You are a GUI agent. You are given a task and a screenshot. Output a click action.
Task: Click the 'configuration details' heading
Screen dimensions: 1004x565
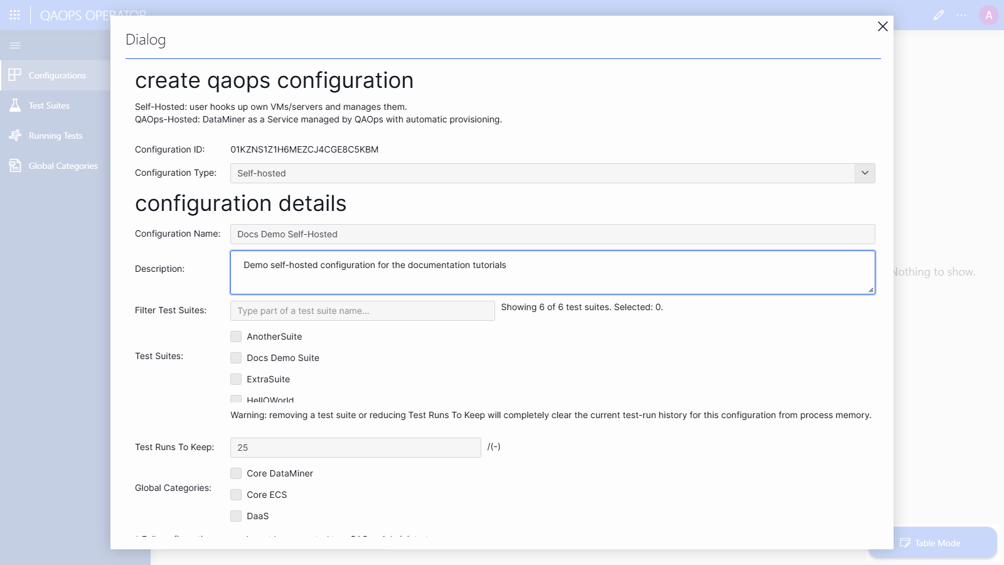[x=240, y=203]
